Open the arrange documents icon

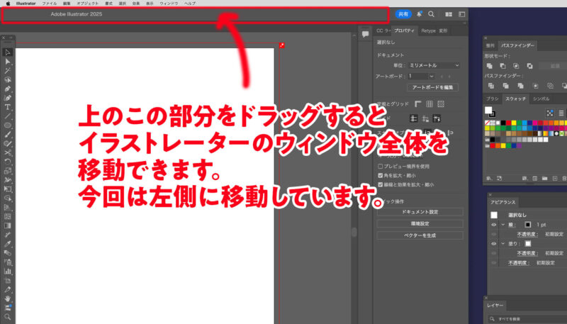tap(449, 14)
